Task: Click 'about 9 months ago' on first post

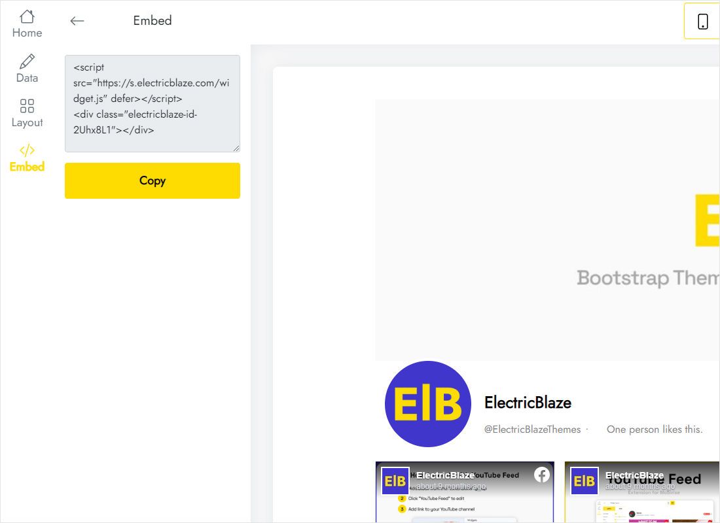Action: pyautogui.click(x=451, y=486)
